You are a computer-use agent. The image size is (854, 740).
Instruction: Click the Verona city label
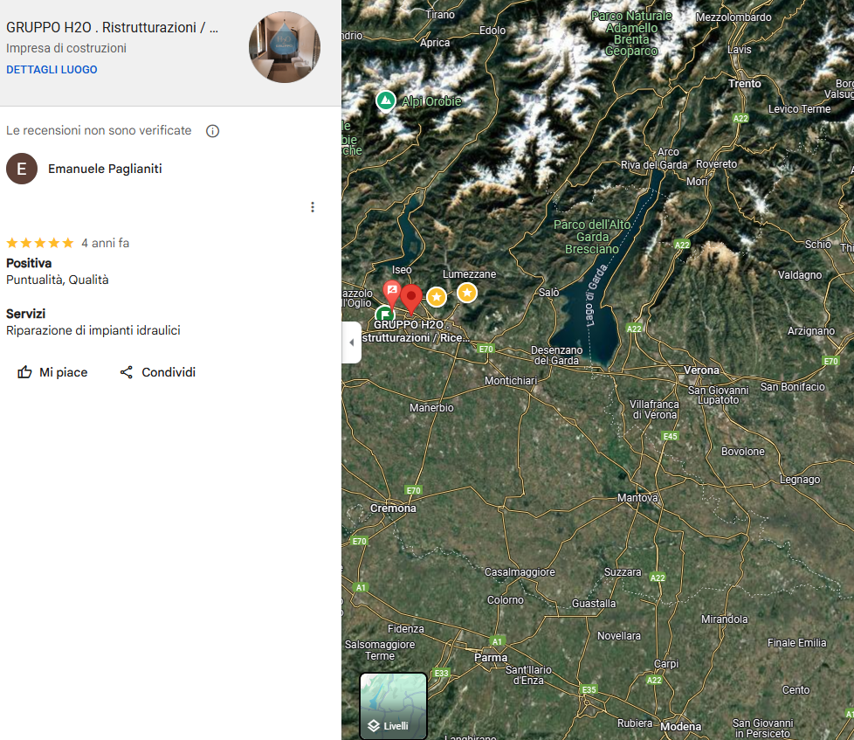click(701, 370)
